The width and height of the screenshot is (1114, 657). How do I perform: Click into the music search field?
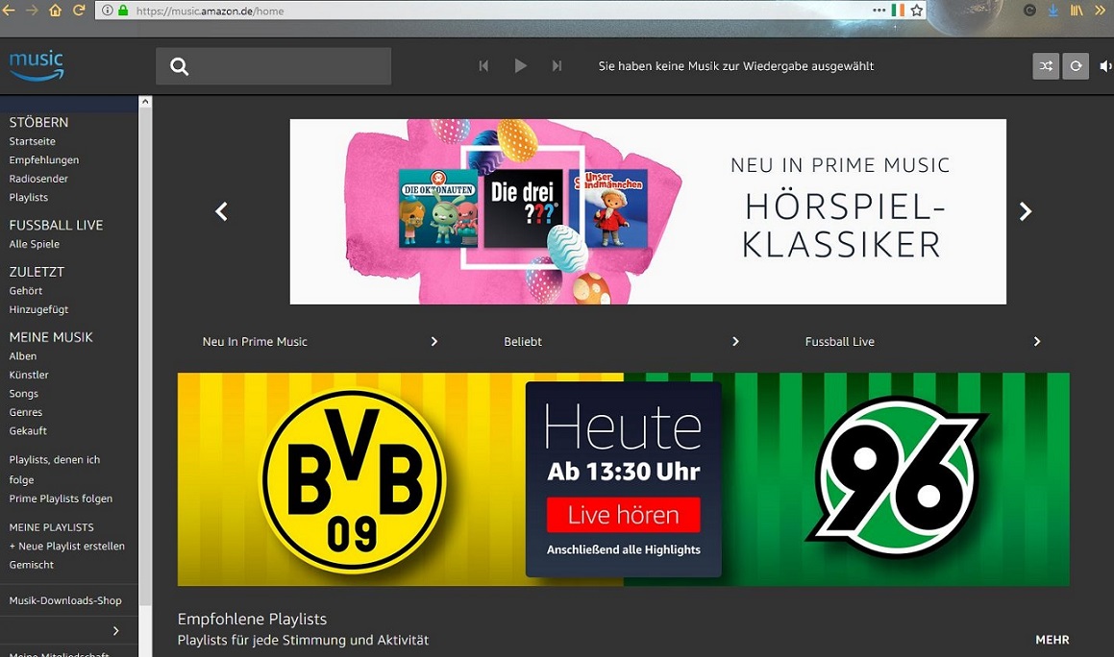(274, 66)
